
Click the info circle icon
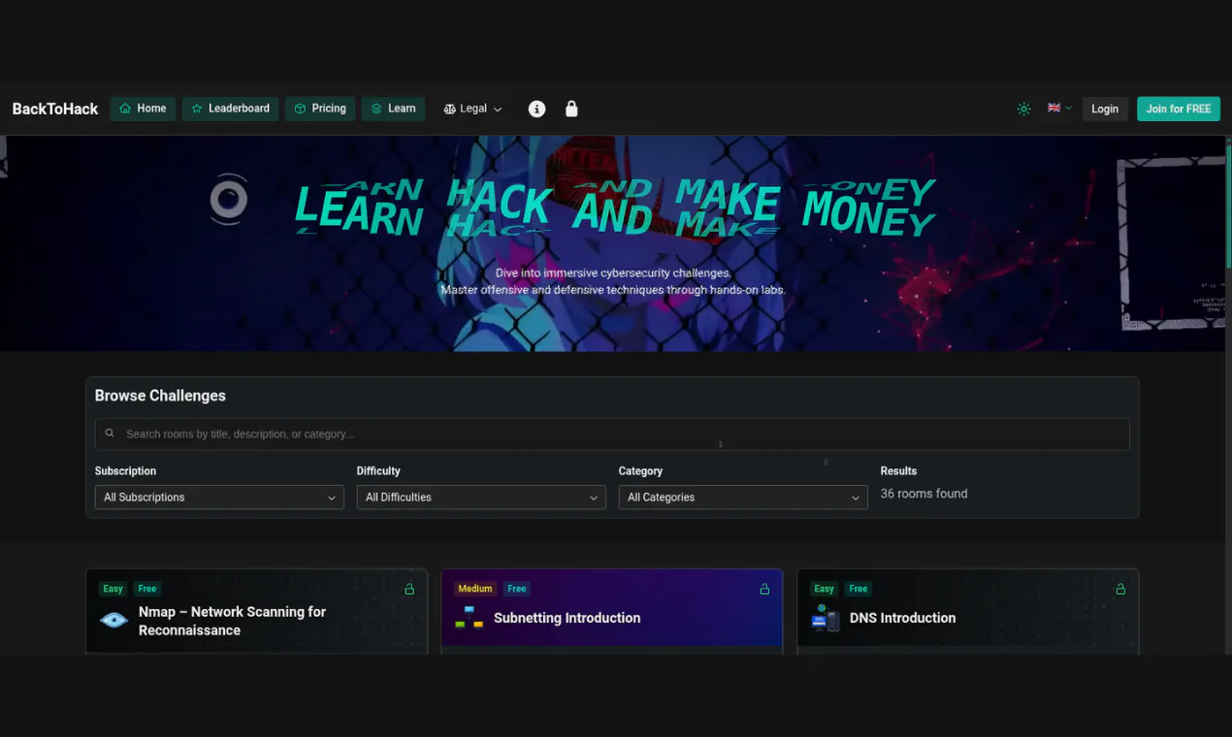click(536, 109)
